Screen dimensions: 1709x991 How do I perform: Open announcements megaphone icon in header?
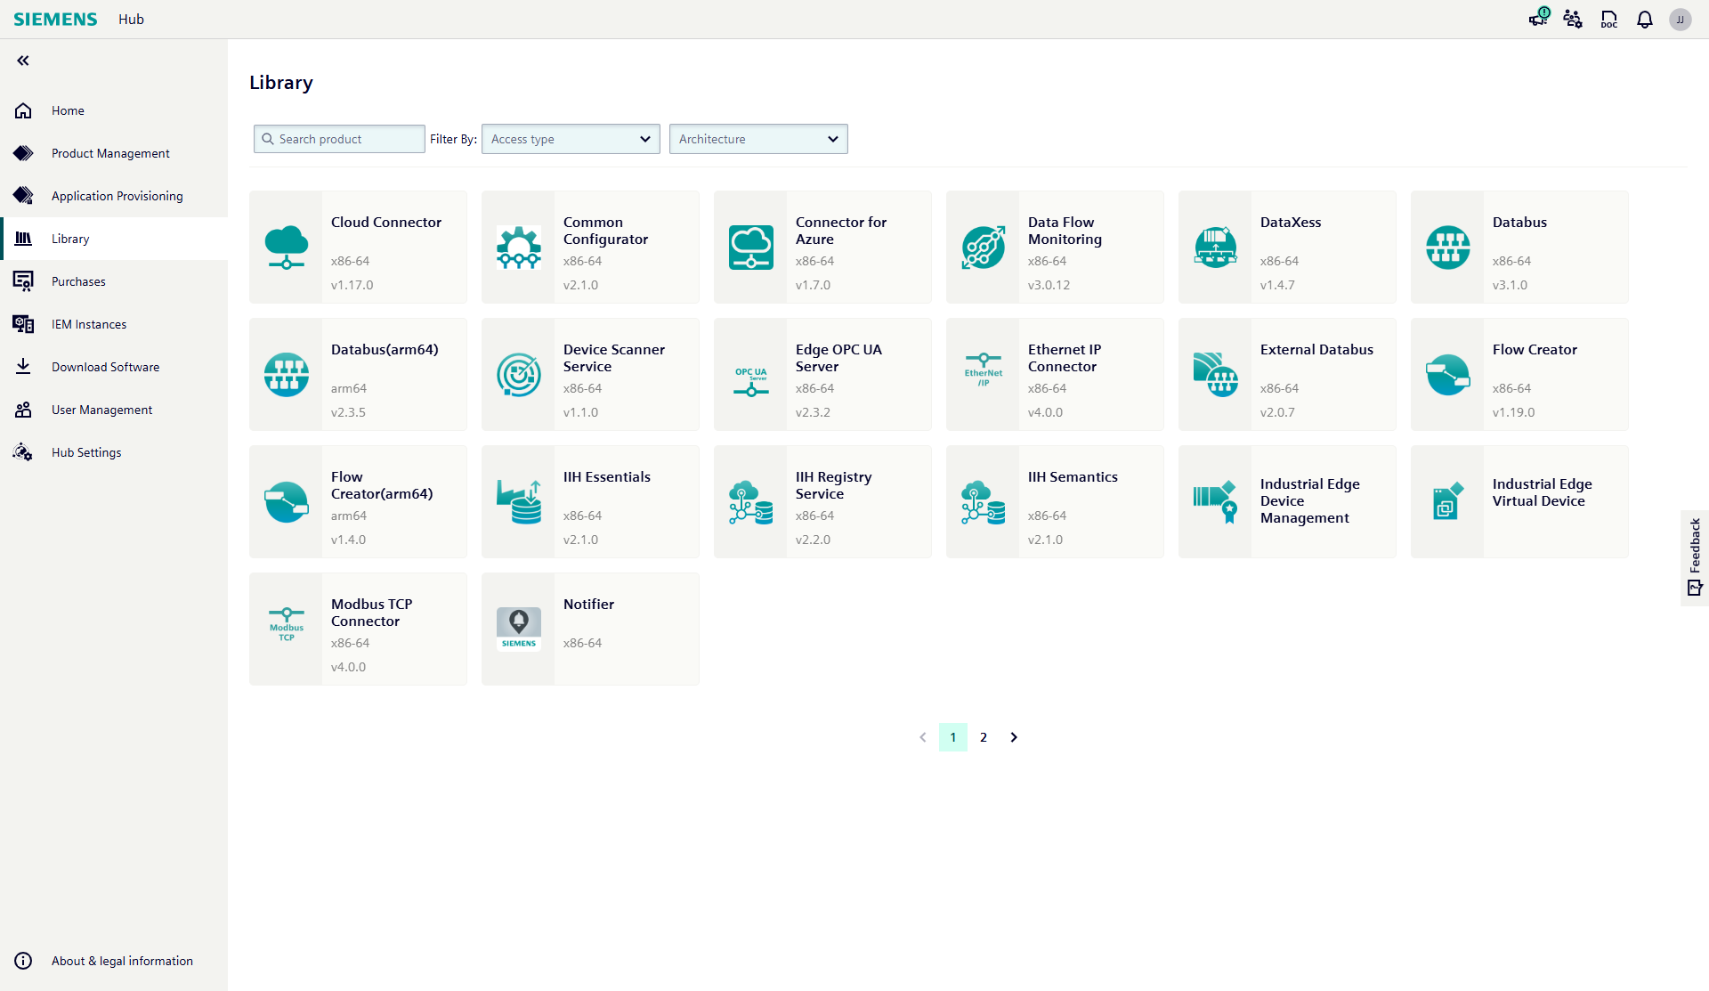coord(1539,19)
